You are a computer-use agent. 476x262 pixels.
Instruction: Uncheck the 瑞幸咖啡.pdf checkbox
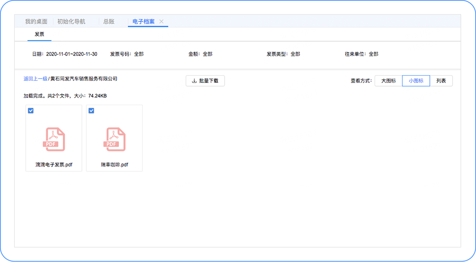91,111
